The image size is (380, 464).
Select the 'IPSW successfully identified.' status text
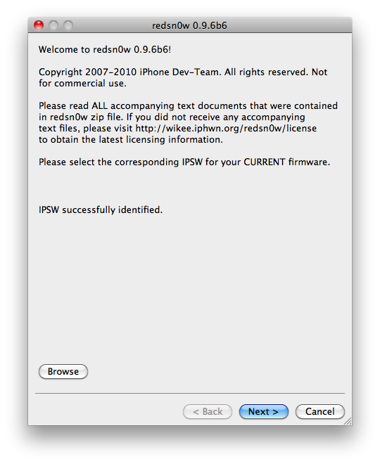(101, 210)
